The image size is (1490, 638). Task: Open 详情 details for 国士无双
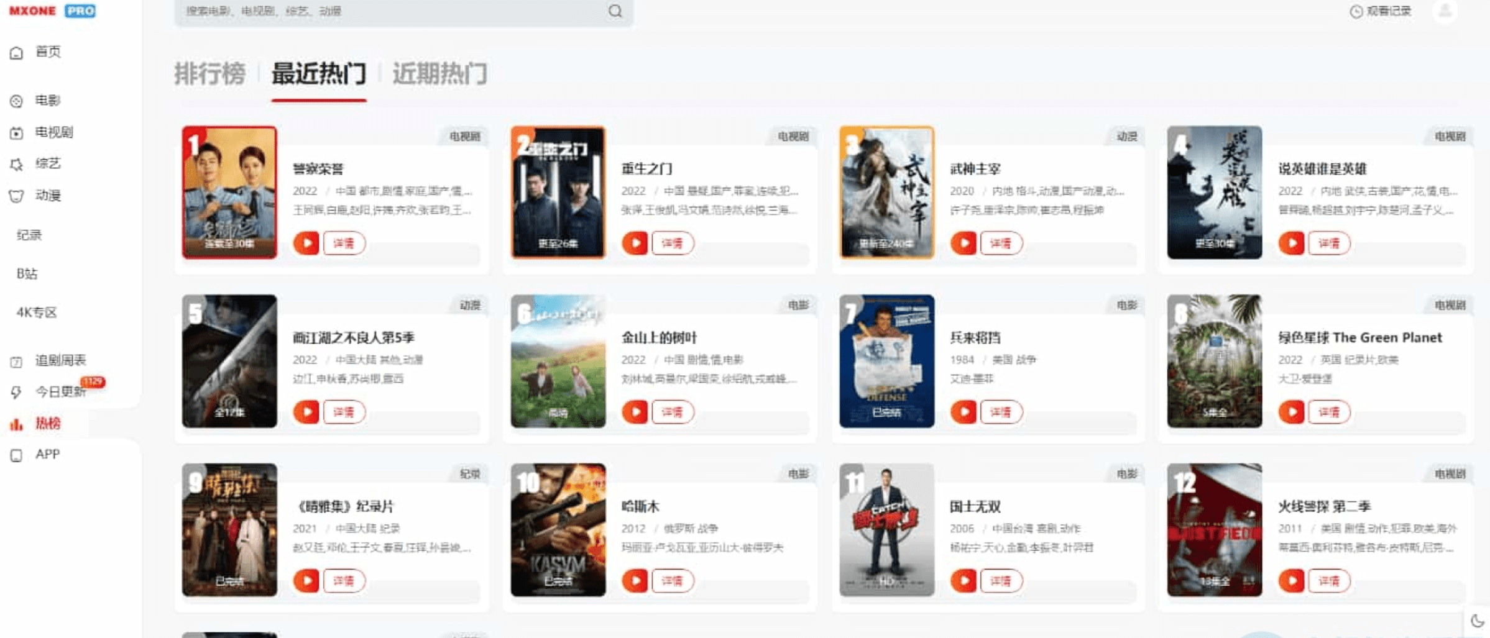coord(1001,581)
